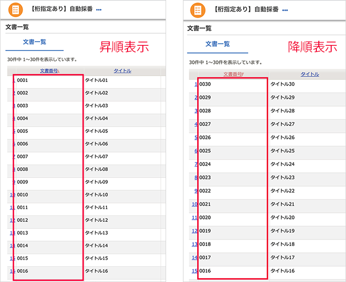Screen dimensions: 346x282
Task: Open row link 10 in ascending list
Action: click(x=12, y=195)
